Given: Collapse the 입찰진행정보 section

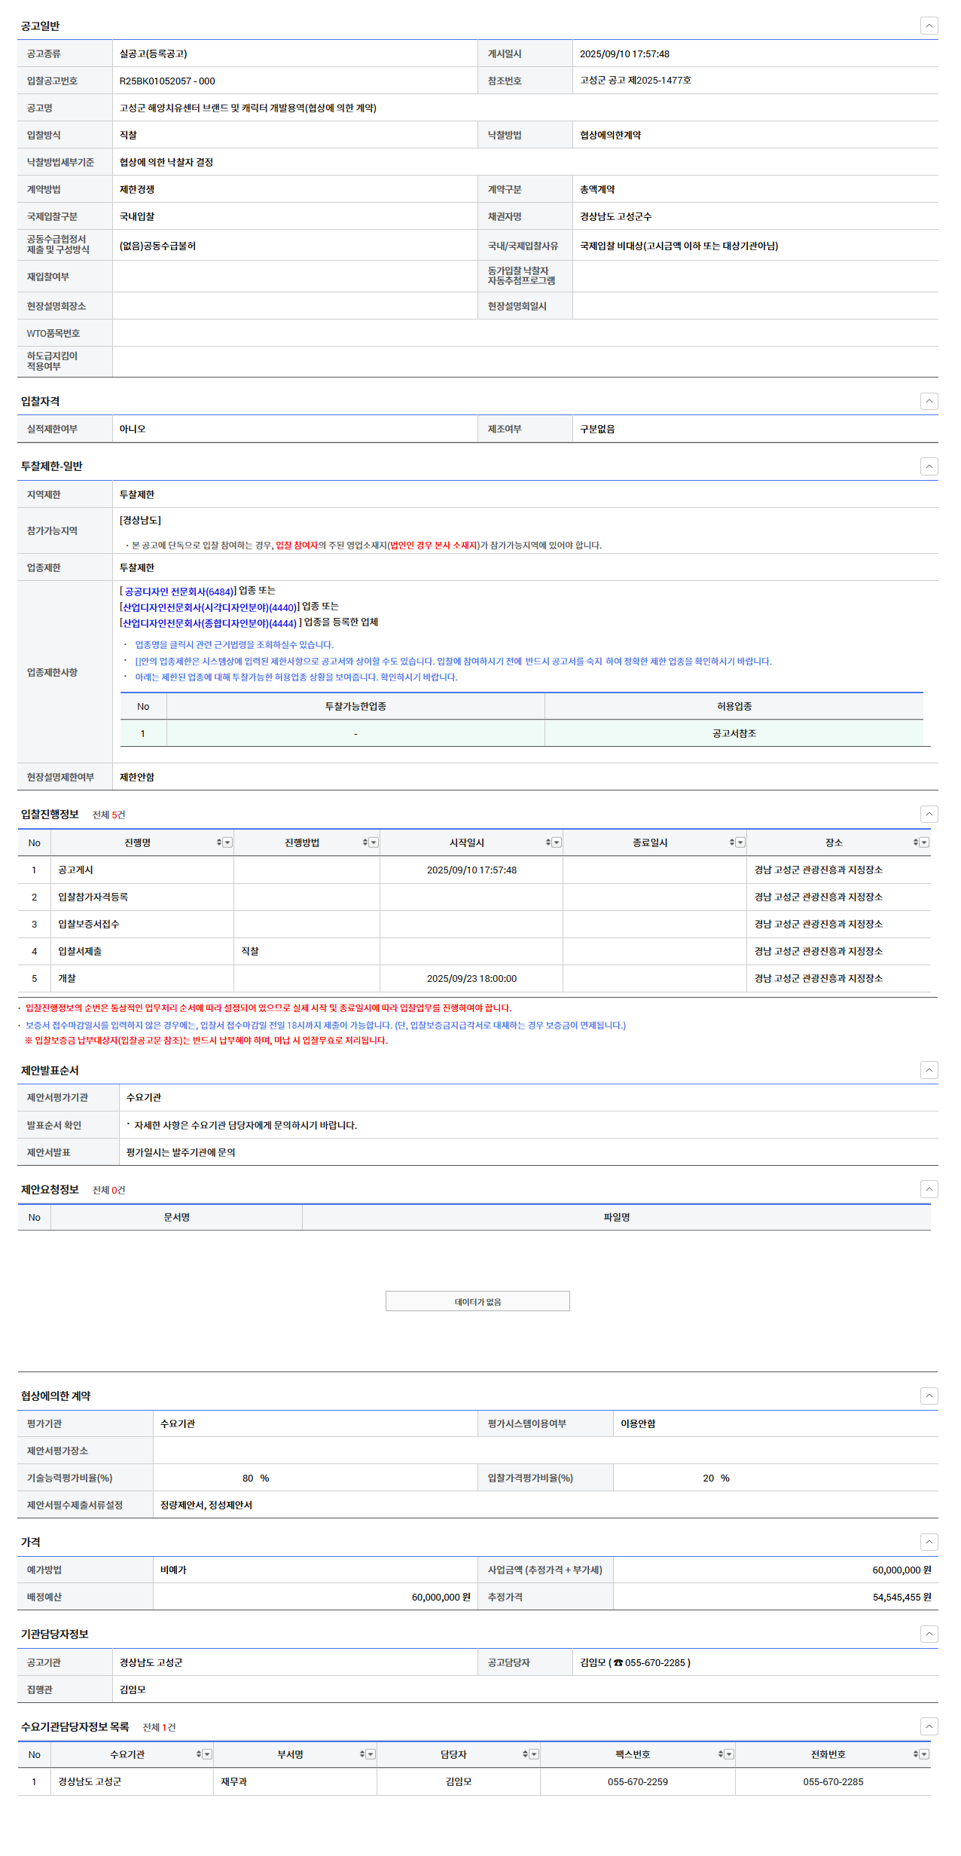Looking at the screenshot, I should click(x=929, y=814).
